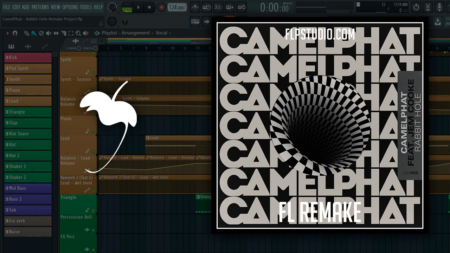
Task: Click the main pitch knob
Action: click(112, 22)
